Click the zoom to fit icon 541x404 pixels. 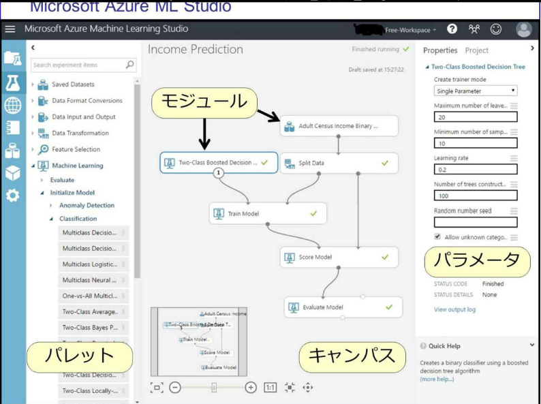point(157,388)
